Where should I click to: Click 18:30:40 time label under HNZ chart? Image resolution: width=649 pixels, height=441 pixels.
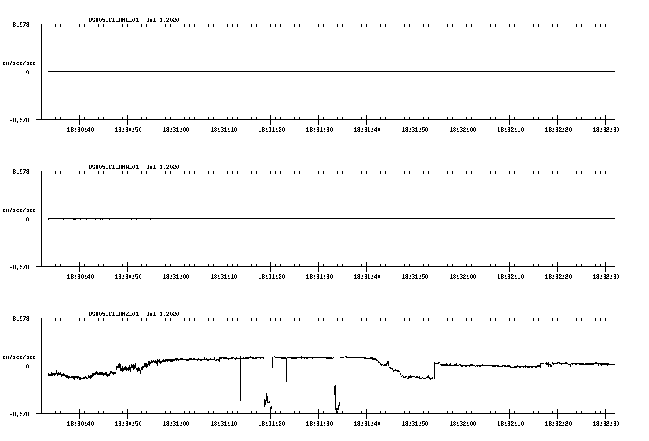[x=80, y=423]
